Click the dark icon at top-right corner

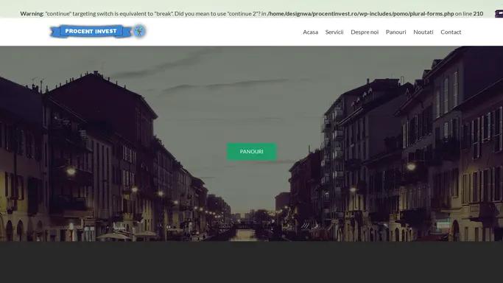499,14
